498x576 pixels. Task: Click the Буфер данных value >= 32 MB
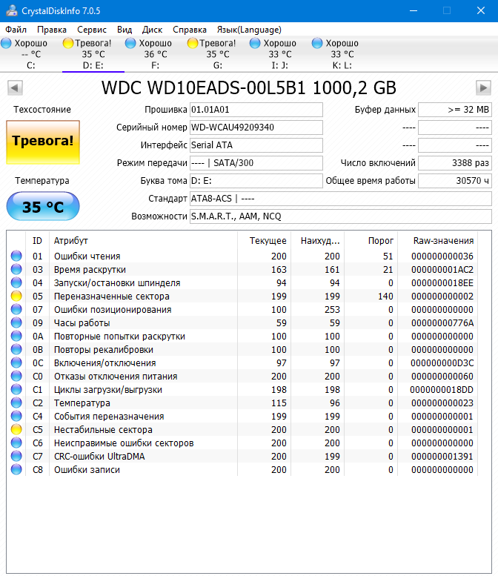[x=455, y=110]
